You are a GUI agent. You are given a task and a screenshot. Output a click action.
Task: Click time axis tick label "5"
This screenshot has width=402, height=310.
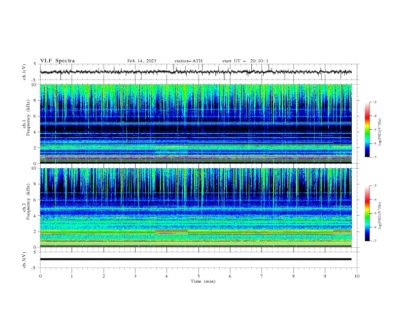click(198, 276)
